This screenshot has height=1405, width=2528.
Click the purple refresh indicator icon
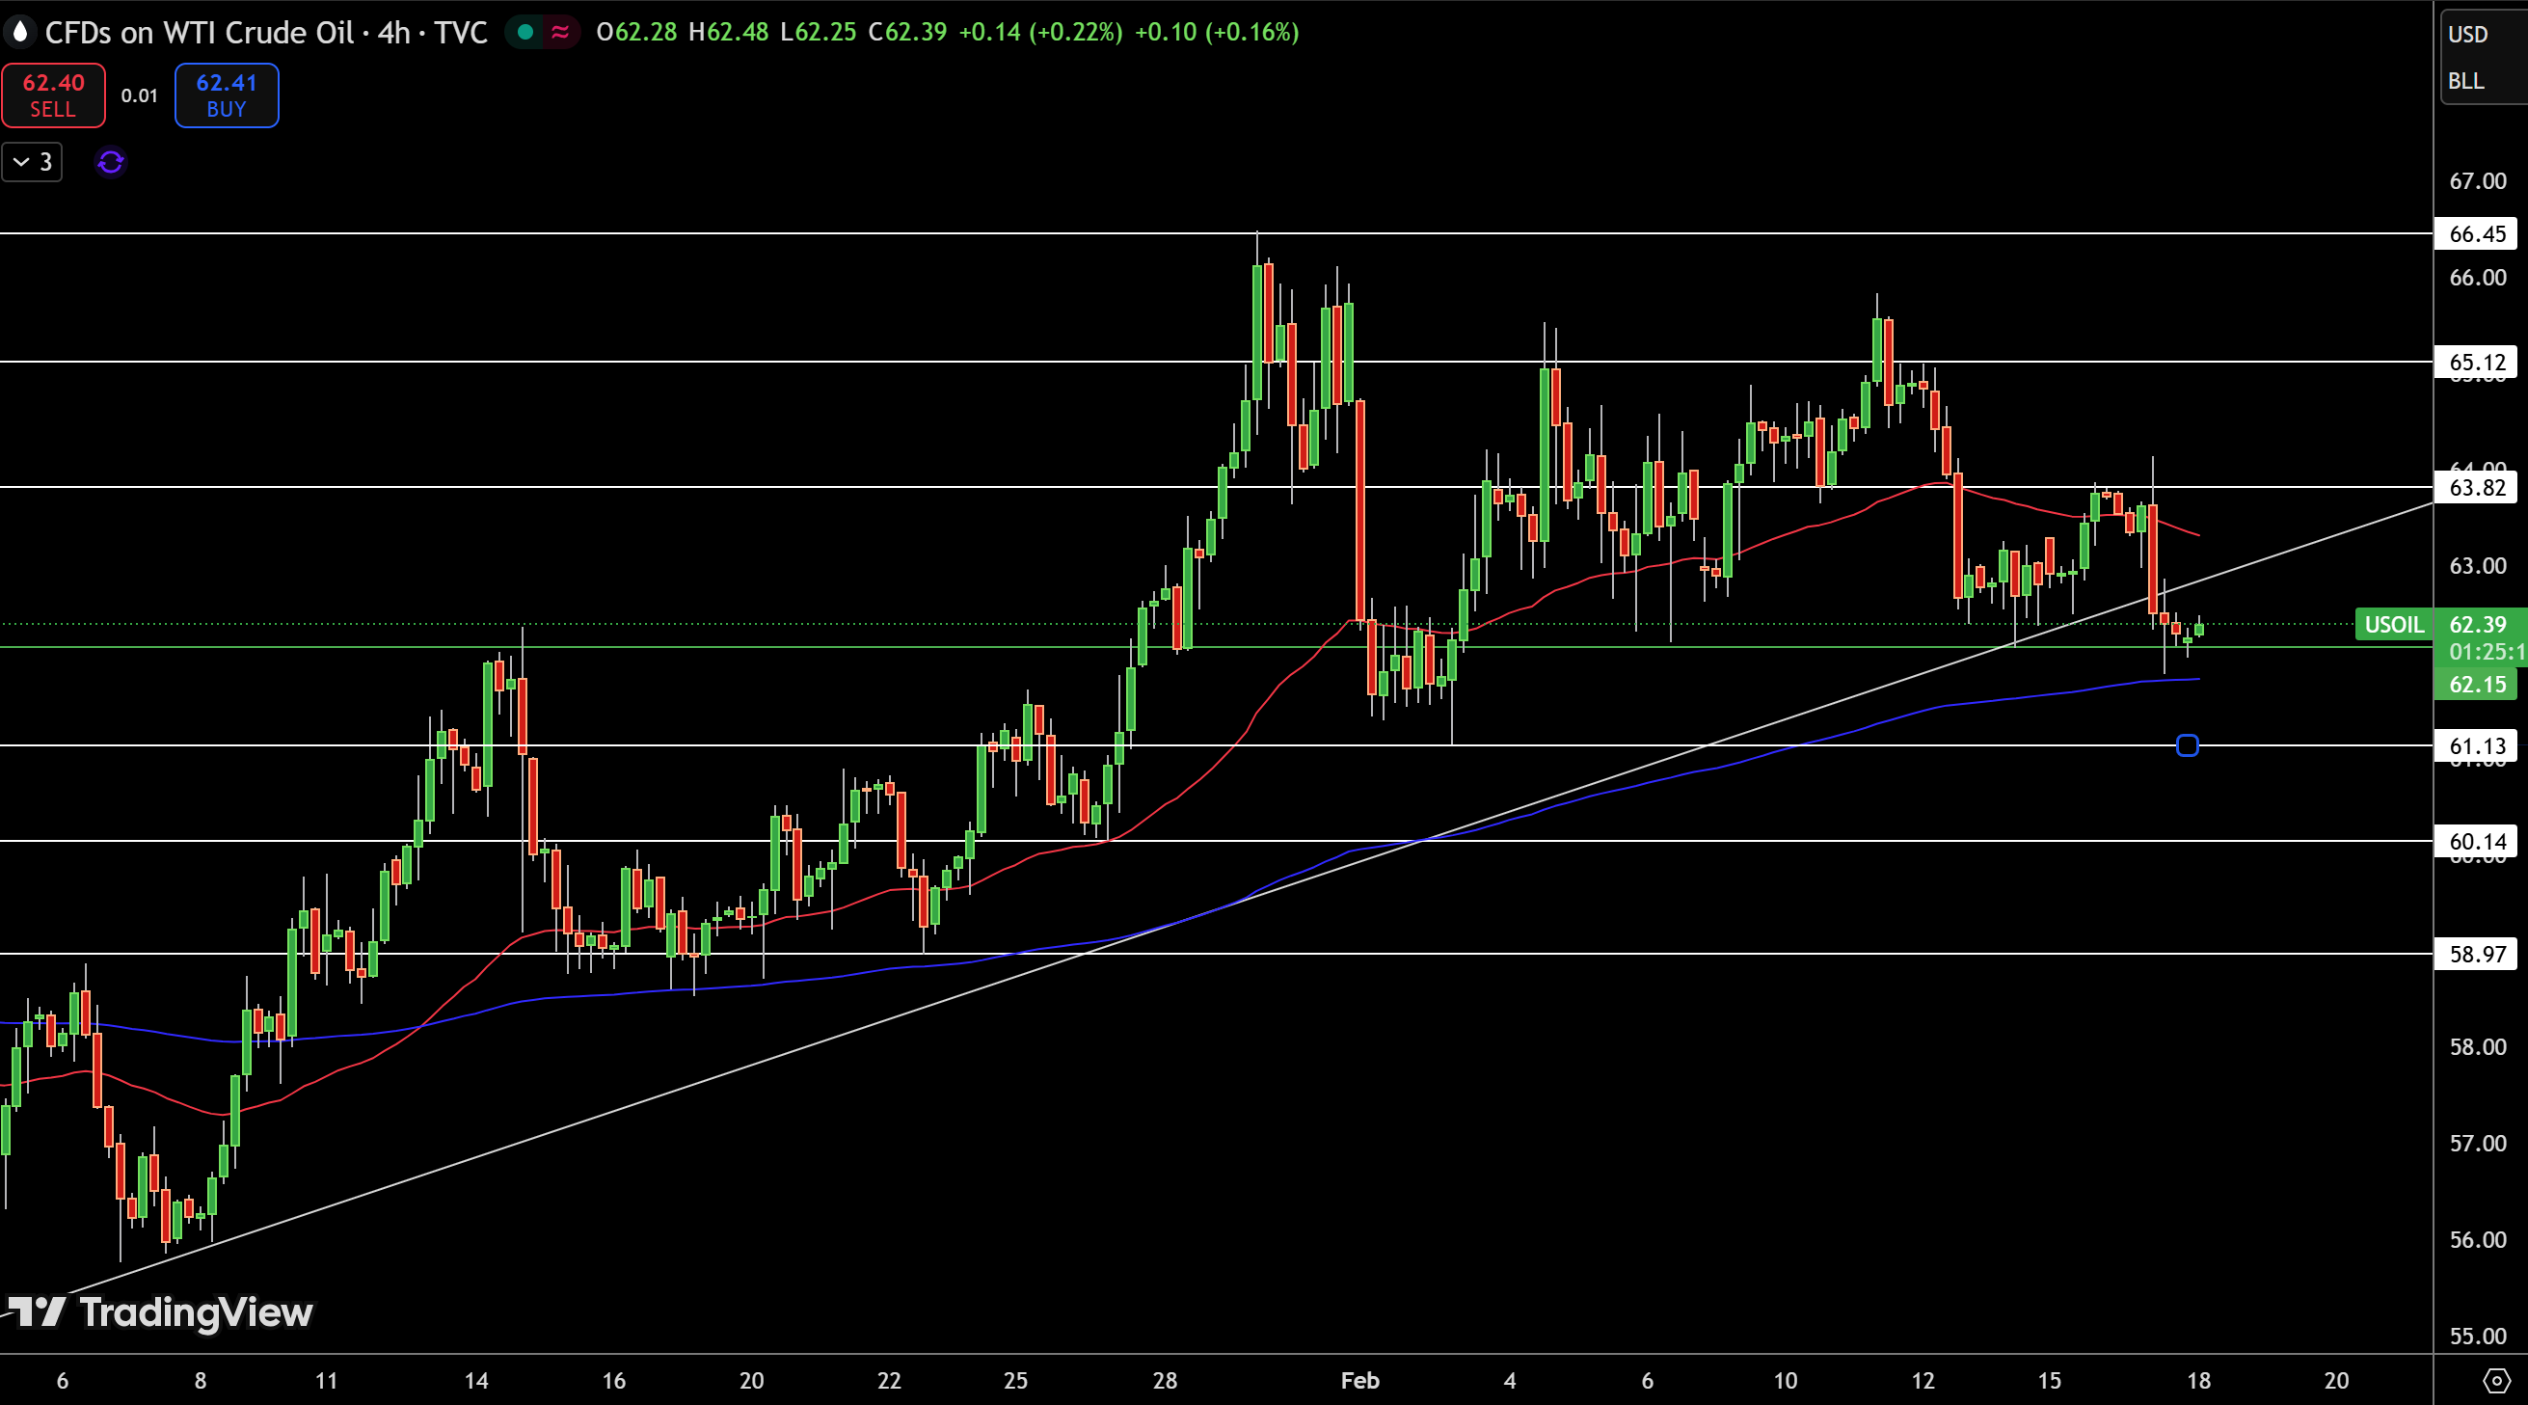(x=110, y=162)
